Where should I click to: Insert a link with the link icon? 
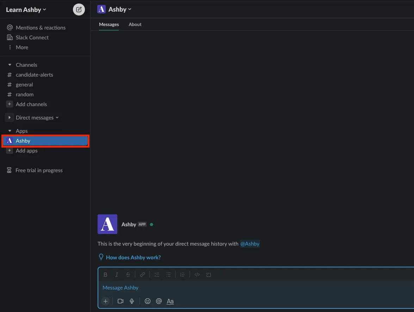[x=142, y=275]
